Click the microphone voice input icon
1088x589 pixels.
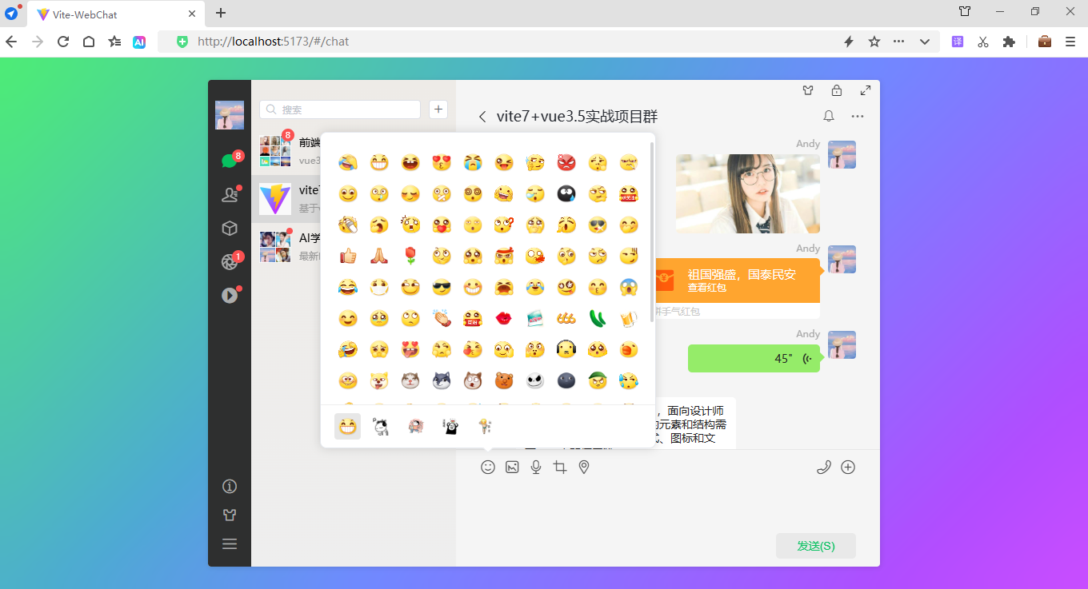click(x=536, y=467)
